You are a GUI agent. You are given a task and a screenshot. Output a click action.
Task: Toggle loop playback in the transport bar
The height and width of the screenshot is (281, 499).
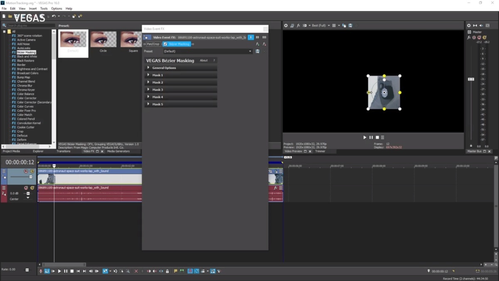tap(47, 271)
